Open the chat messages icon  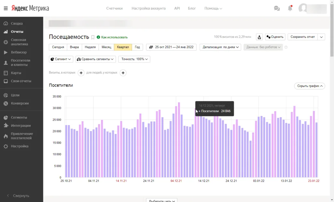[277, 8]
